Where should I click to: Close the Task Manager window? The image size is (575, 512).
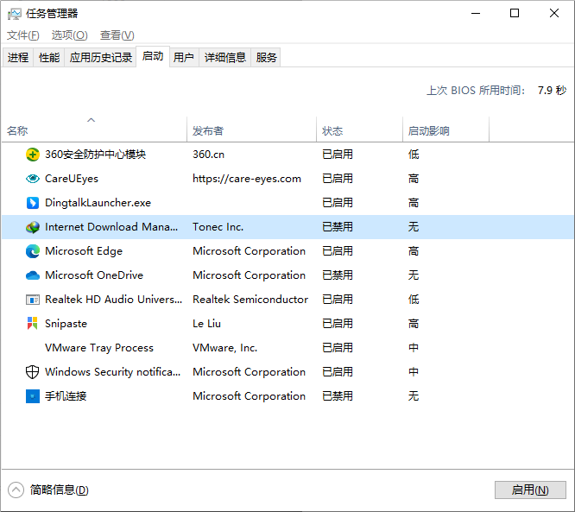(x=554, y=14)
